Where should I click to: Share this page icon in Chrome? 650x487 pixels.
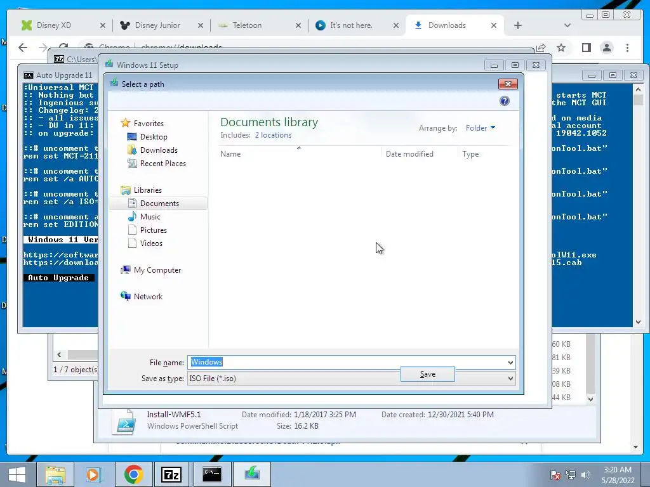click(x=541, y=48)
